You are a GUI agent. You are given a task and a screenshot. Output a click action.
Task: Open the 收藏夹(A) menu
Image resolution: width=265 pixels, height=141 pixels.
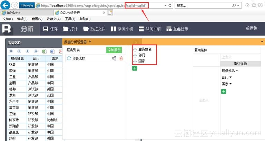pyautogui.click(x=53, y=19)
